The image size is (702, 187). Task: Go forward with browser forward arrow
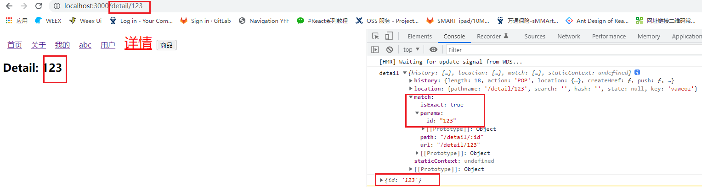tap(24, 6)
